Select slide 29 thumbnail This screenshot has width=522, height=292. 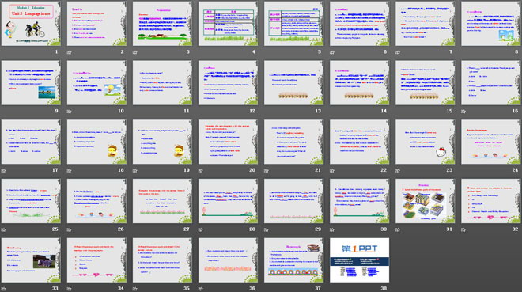(x=293, y=201)
